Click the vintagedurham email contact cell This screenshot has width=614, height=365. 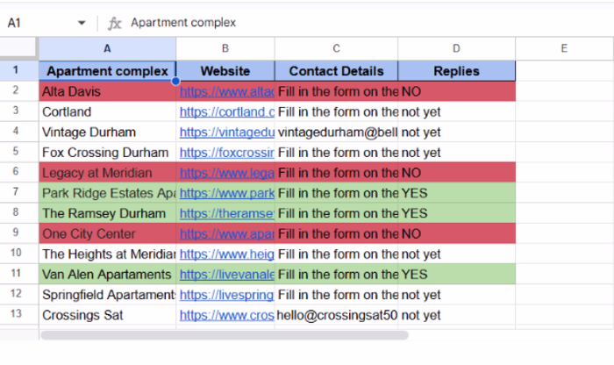pos(336,132)
